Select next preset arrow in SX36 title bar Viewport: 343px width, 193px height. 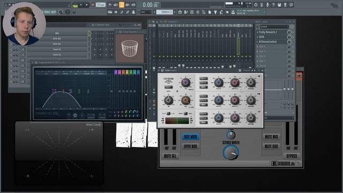coord(255,70)
